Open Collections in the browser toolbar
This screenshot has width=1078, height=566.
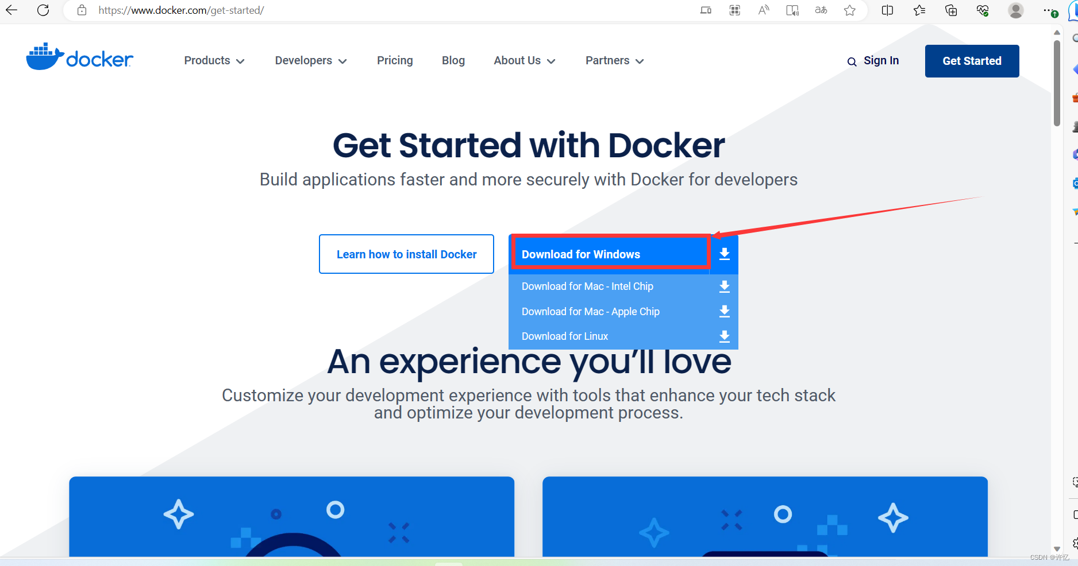[951, 10]
